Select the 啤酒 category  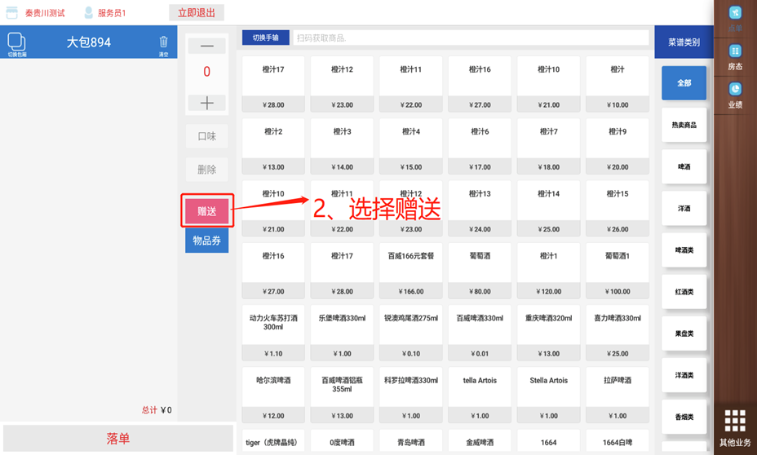[684, 166]
